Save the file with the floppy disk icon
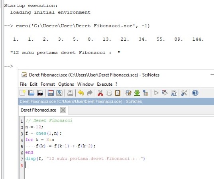Screen dimensions: 214x179 pyautogui.click(x=51, y=93)
